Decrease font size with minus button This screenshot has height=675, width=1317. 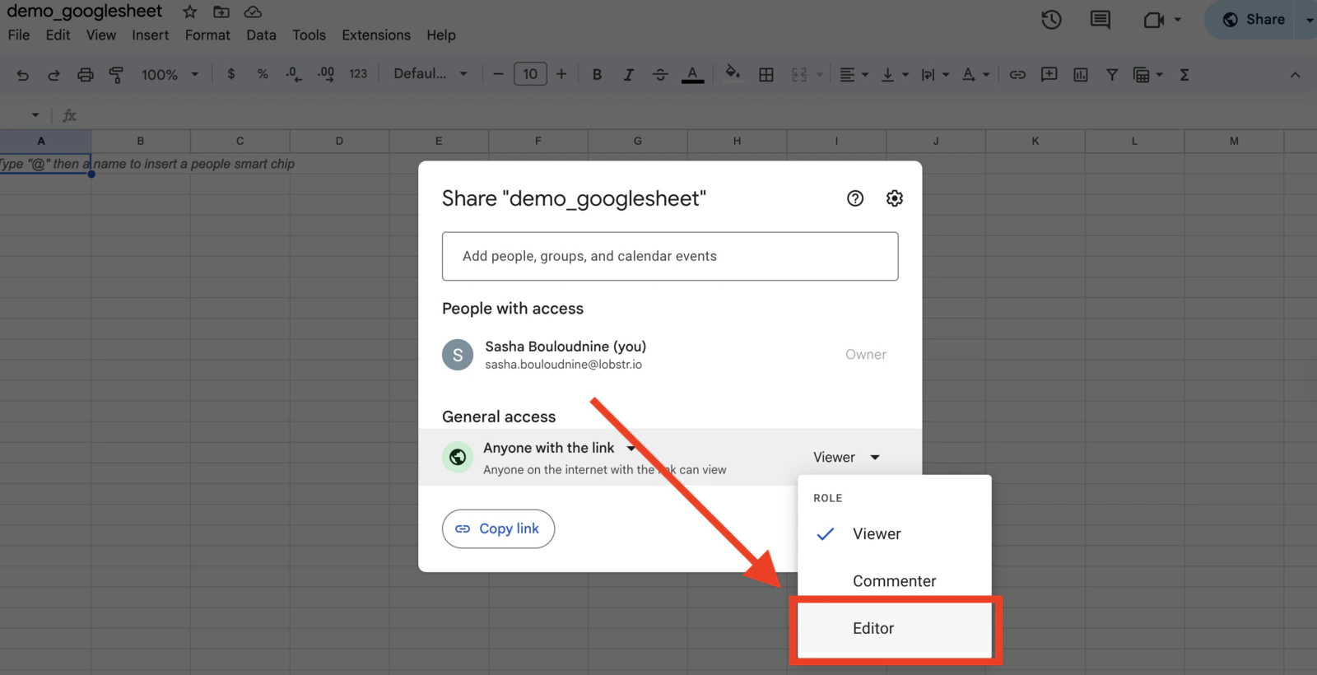(498, 74)
